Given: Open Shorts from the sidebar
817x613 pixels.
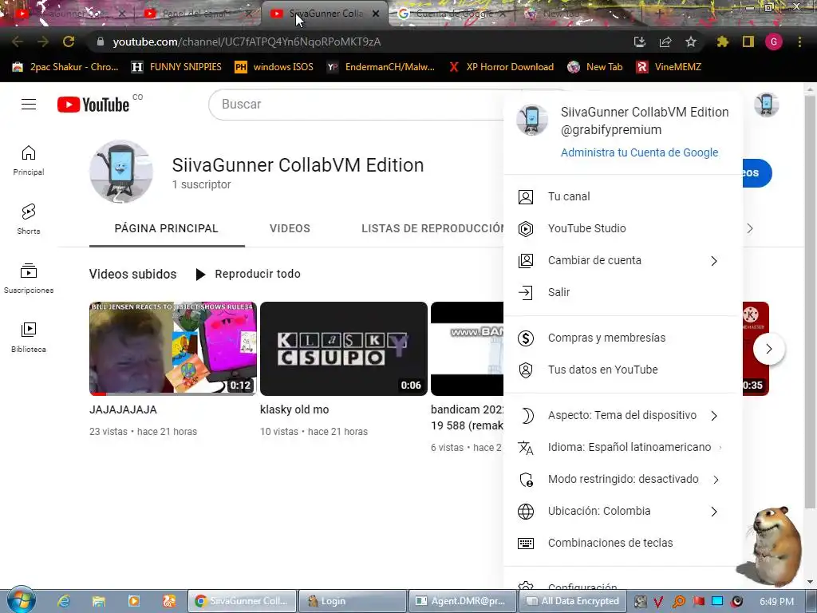Looking at the screenshot, I should (29, 219).
